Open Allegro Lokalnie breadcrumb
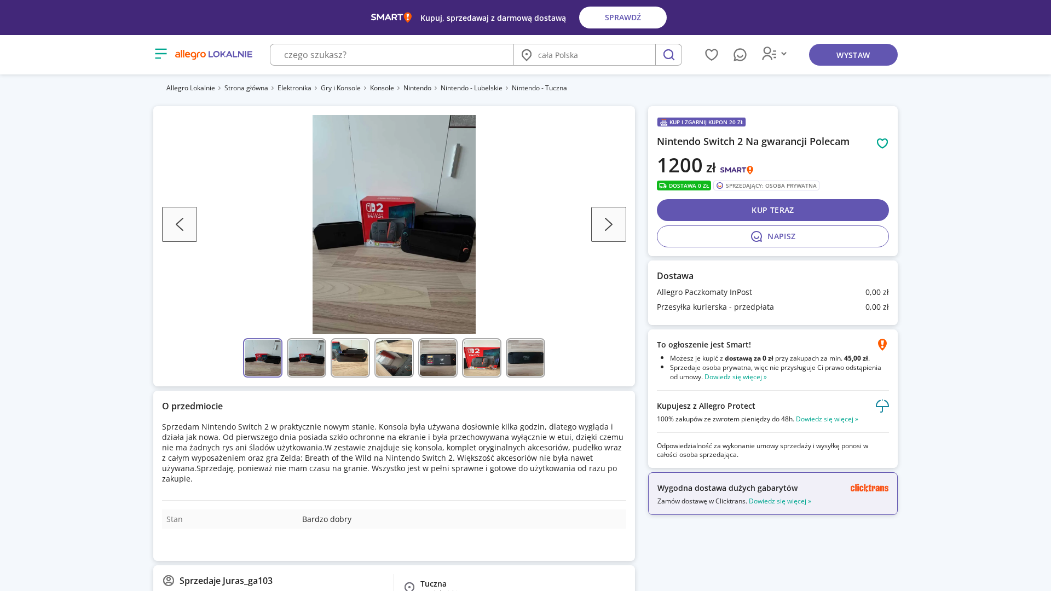This screenshot has width=1051, height=591. (x=190, y=88)
